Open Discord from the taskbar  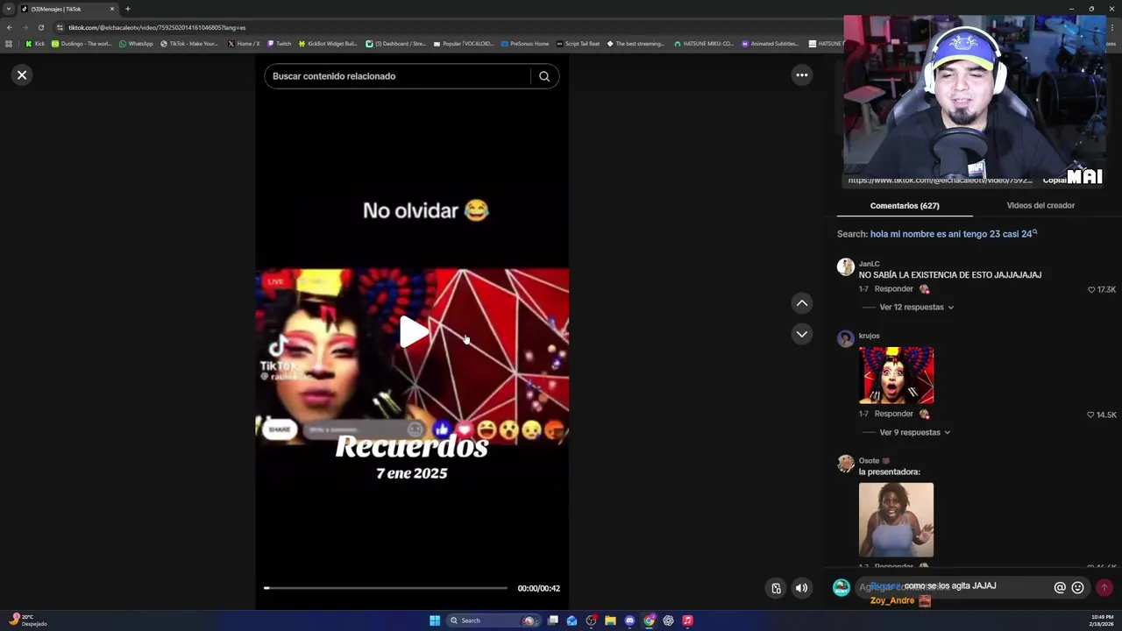coord(629,620)
